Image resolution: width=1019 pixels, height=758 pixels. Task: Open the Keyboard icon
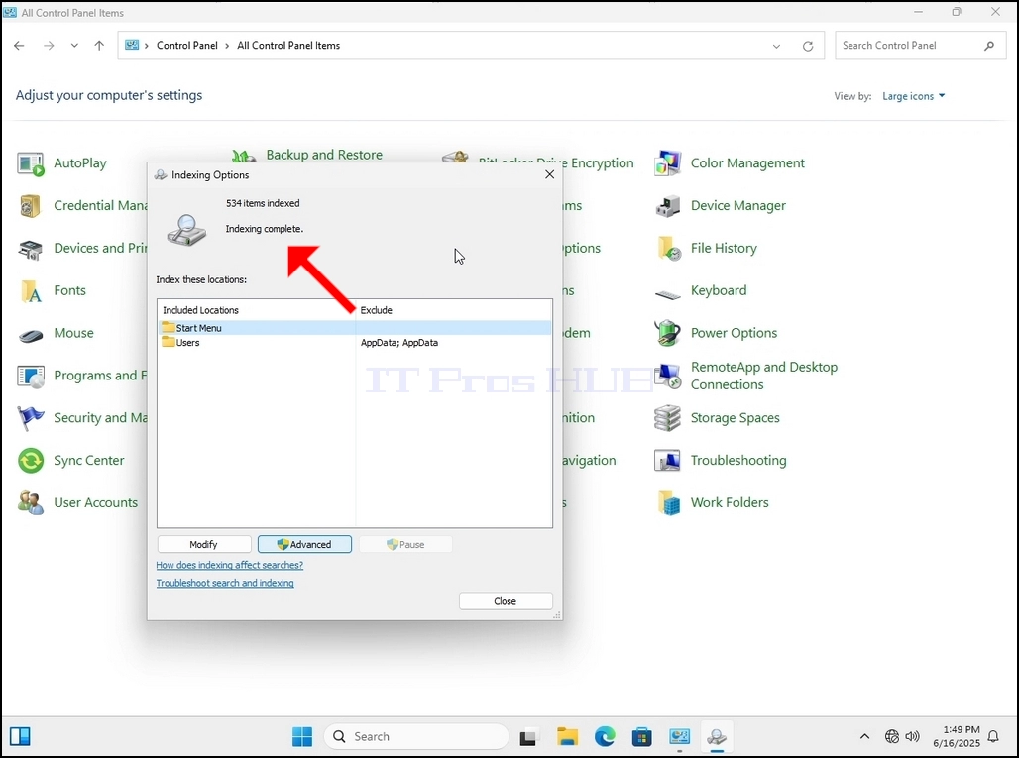coord(667,295)
